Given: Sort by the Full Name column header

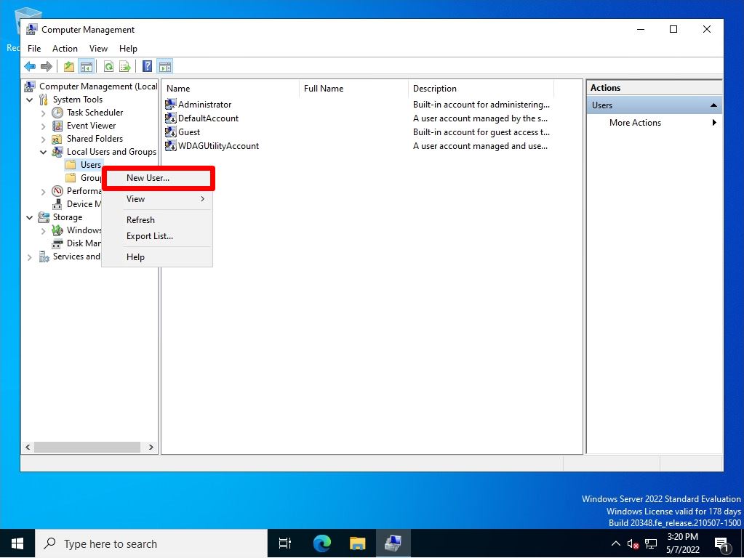Looking at the screenshot, I should 353,89.
